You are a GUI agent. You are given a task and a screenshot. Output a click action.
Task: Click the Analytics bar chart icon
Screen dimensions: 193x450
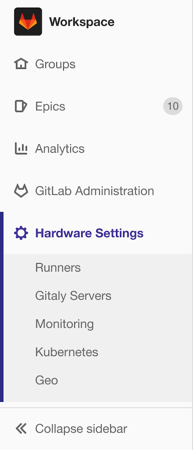21,148
